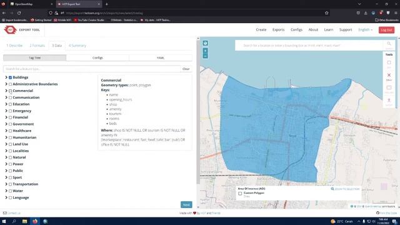Click the zoom to selection magnifier icon

(332, 189)
